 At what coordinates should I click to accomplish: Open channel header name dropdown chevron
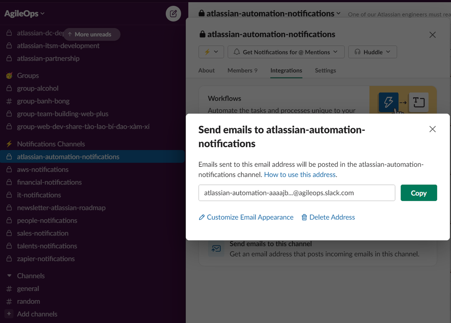pos(339,13)
